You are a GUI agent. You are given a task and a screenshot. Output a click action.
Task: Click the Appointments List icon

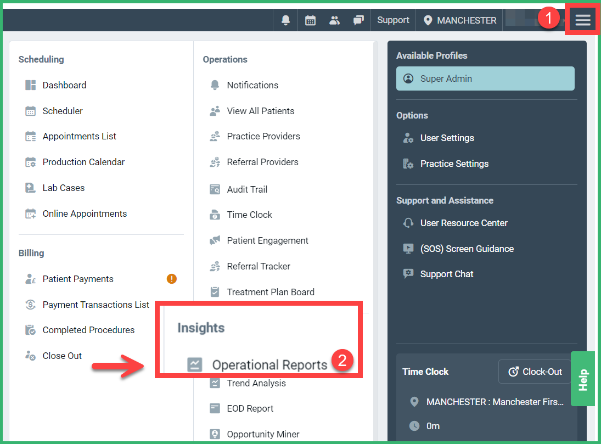point(30,136)
